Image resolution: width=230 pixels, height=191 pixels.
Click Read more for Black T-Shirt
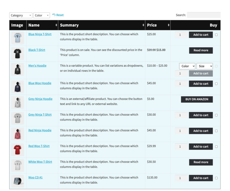point(201,50)
